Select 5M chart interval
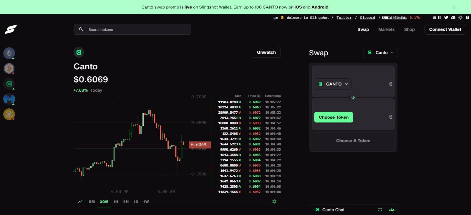This screenshot has height=215, width=471. 92,202
